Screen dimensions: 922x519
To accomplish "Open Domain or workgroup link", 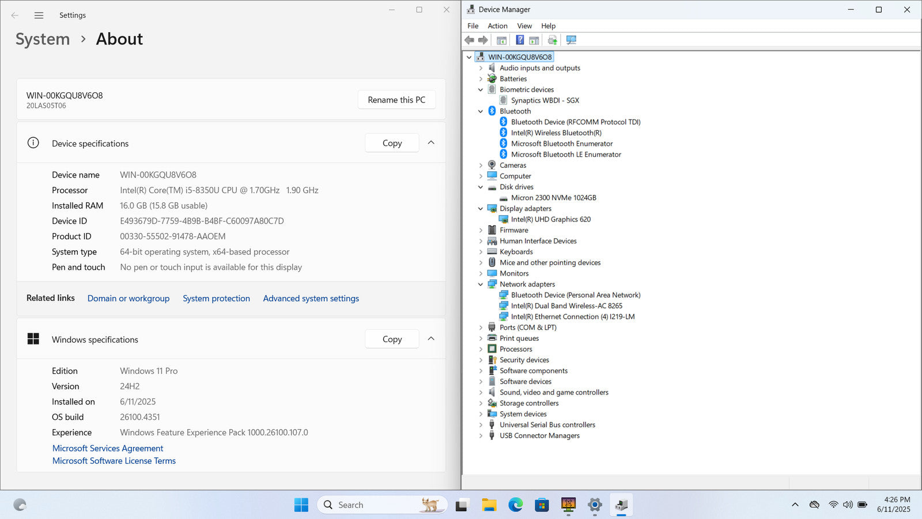I will coord(129,298).
